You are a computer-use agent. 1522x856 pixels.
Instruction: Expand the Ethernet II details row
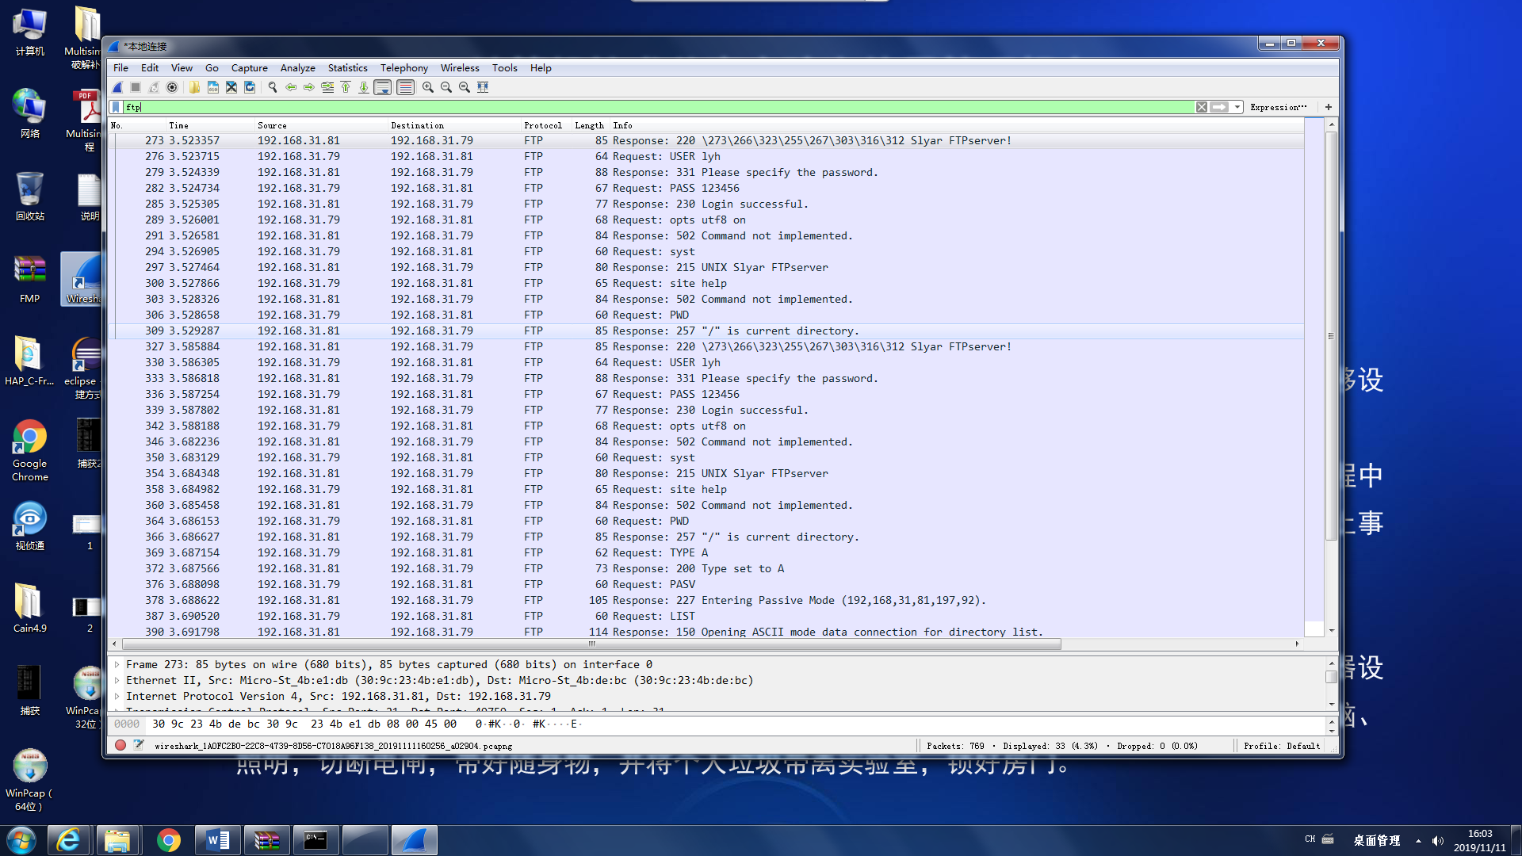tap(117, 680)
